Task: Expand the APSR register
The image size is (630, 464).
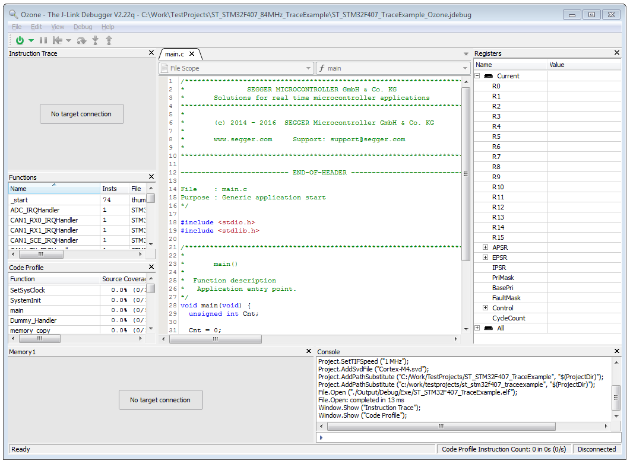Action: pyautogui.click(x=485, y=247)
